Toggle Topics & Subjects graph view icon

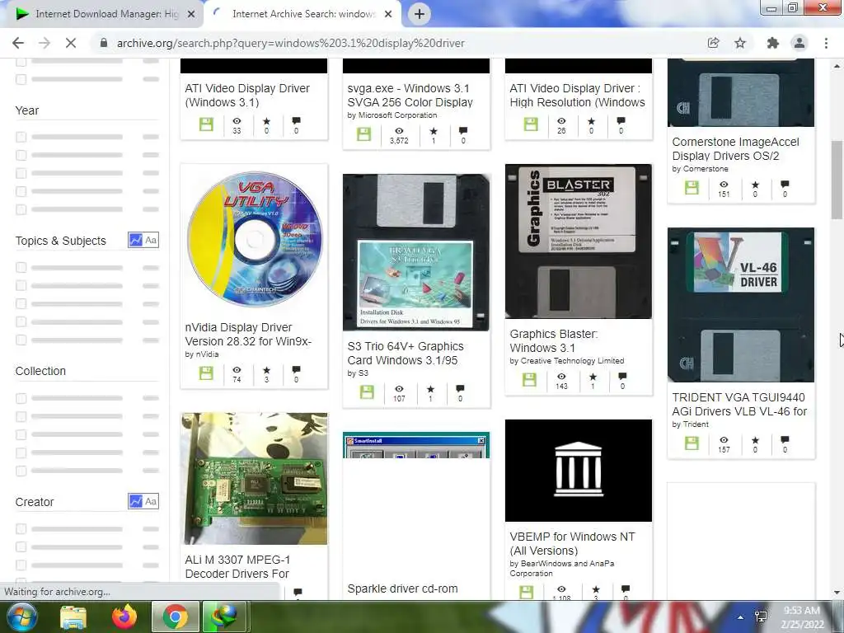pyautogui.click(x=135, y=240)
